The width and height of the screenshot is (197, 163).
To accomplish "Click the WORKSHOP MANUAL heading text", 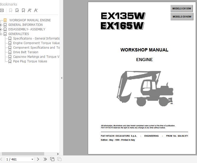I will [x=144, y=50].
